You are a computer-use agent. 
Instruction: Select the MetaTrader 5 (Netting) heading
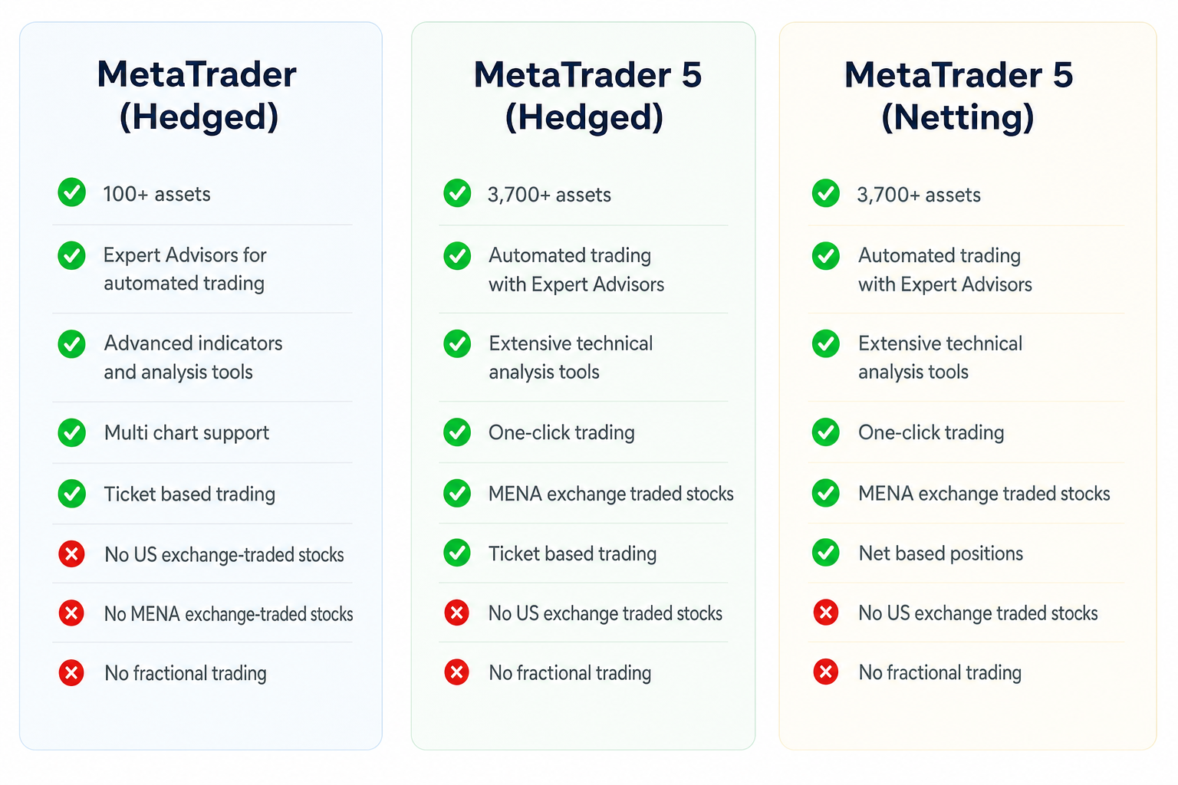(x=958, y=96)
